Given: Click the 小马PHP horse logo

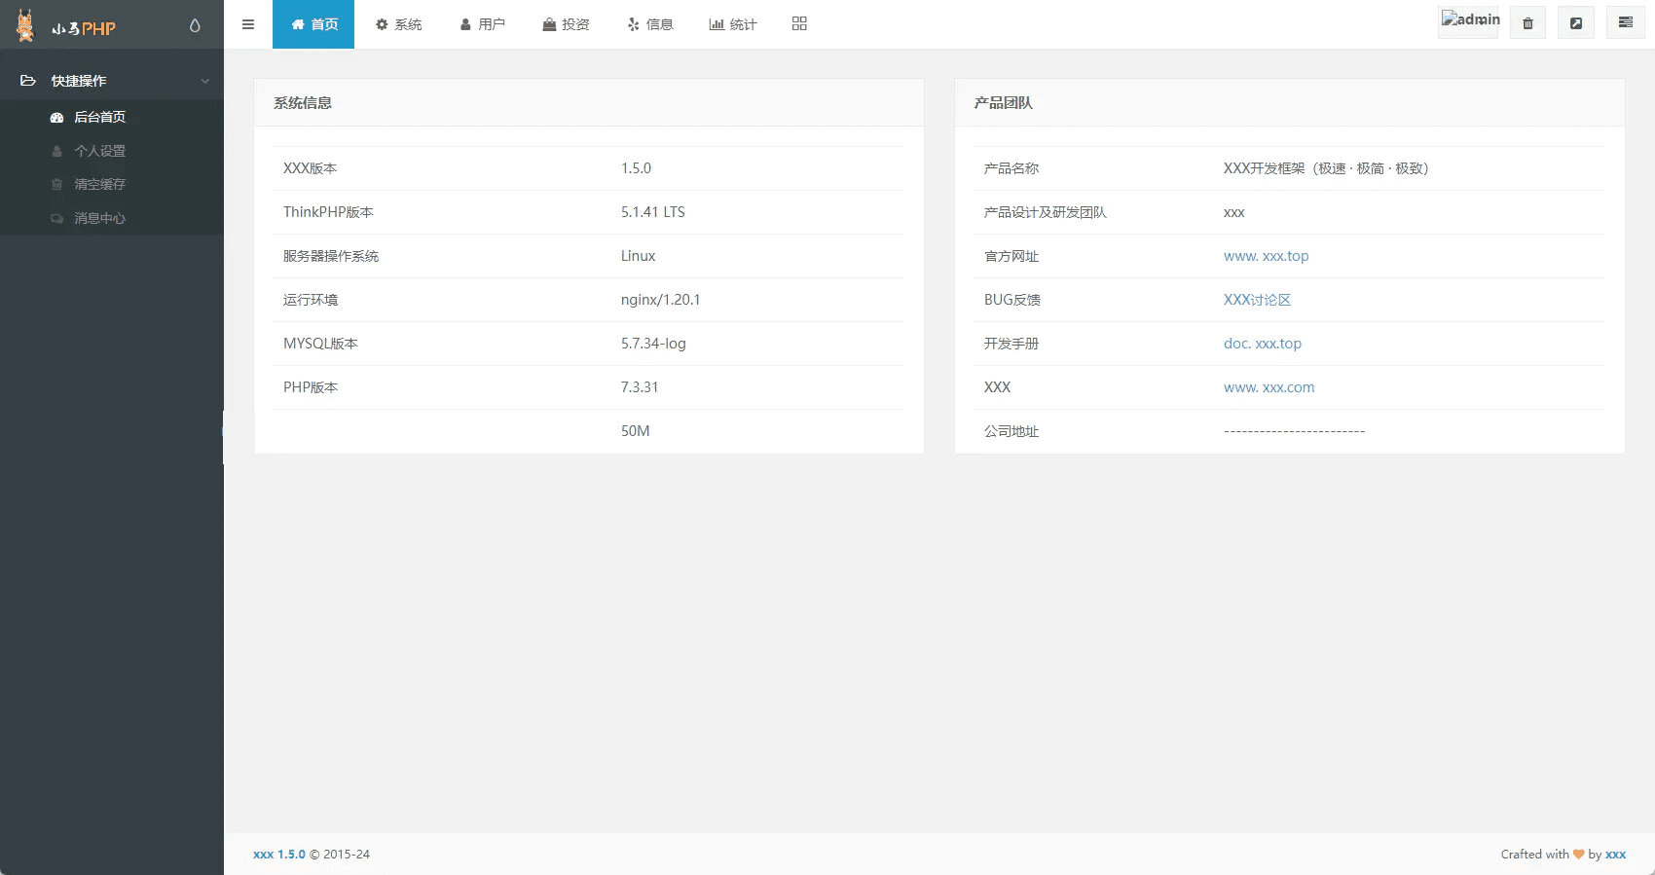Looking at the screenshot, I should click(x=26, y=26).
